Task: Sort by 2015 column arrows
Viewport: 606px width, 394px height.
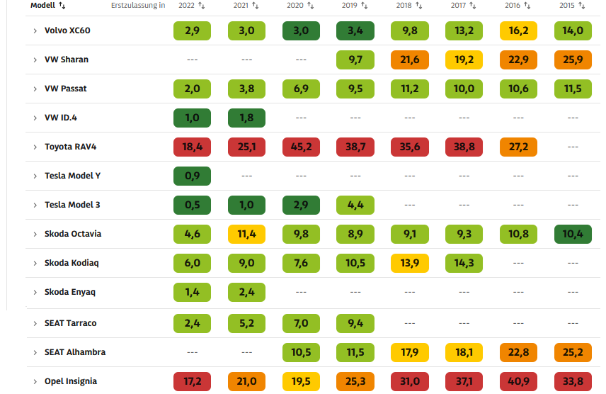Action: point(582,6)
